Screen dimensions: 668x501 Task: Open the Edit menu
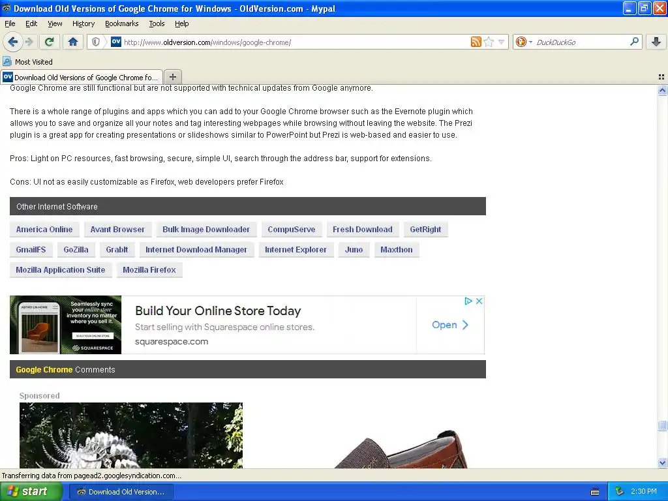point(31,23)
